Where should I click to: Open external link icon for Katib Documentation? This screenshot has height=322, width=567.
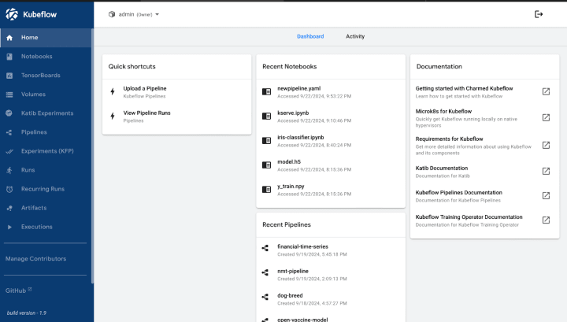click(x=546, y=172)
